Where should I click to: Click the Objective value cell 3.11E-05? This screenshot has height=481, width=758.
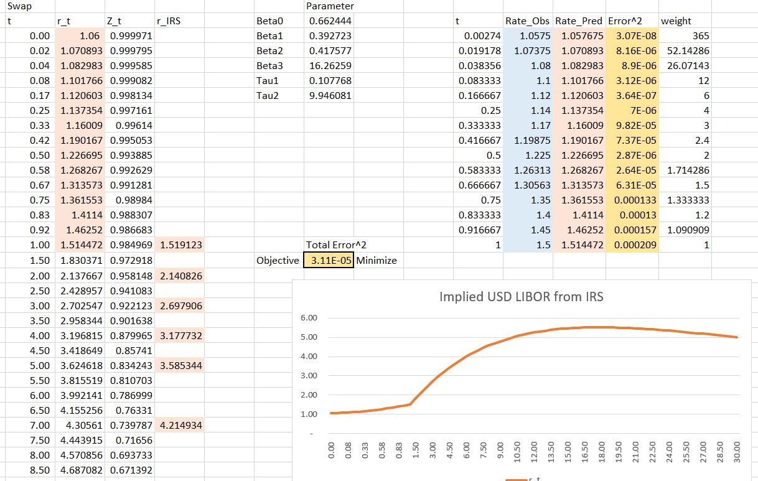(x=329, y=260)
